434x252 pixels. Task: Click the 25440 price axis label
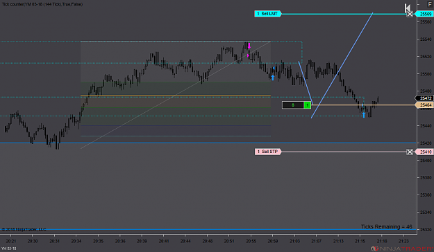click(426, 126)
